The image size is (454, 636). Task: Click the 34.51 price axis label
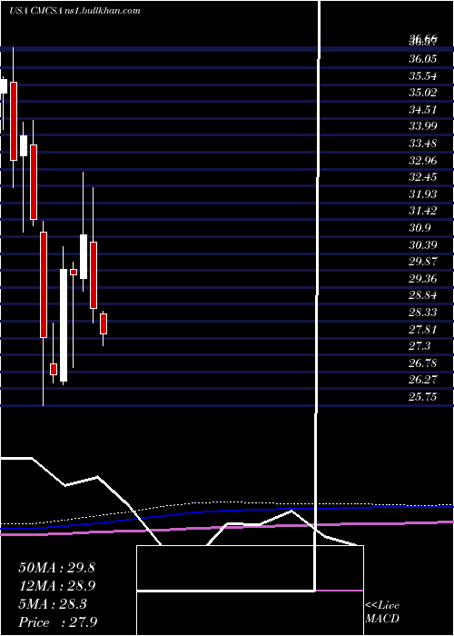tap(423, 110)
